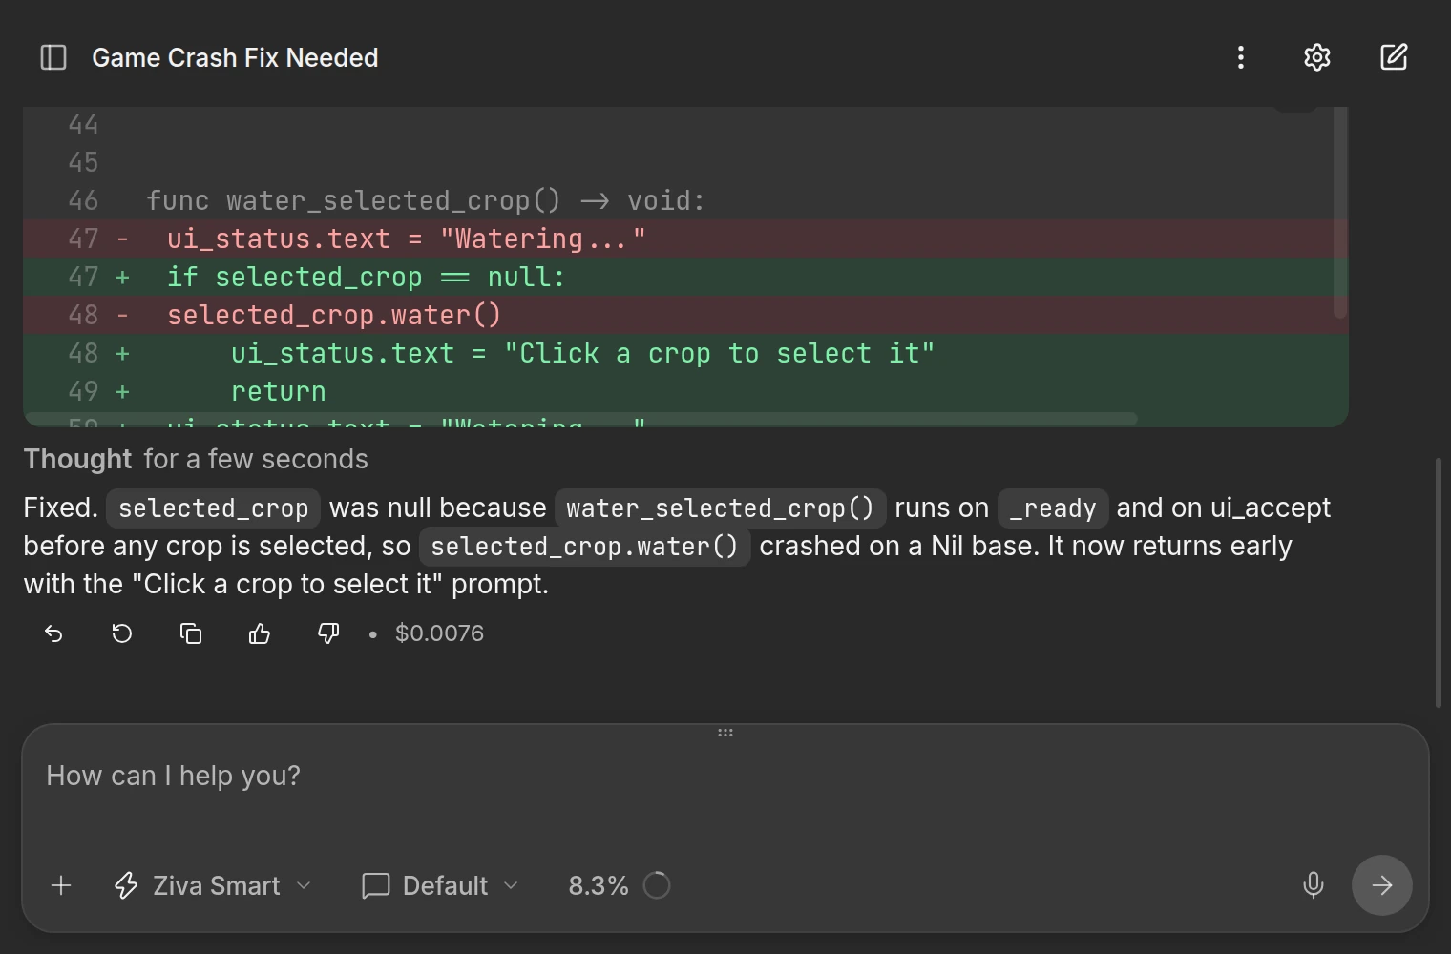Image resolution: width=1451 pixels, height=954 pixels.
Task: Add attachment with plus icon
Action: pos(61,885)
